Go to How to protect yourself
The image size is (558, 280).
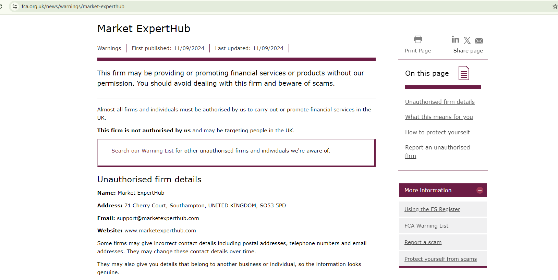click(437, 132)
